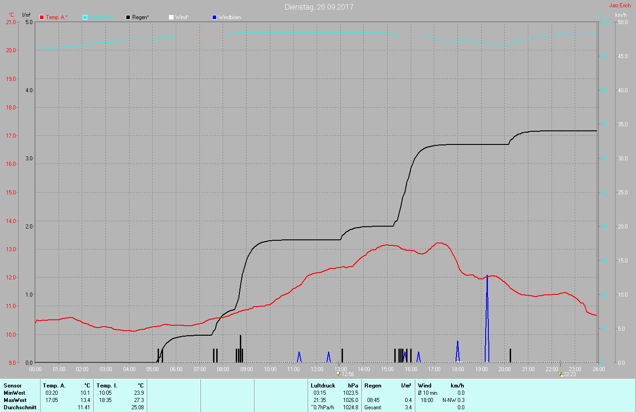Image resolution: width=636 pixels, height=412 pixels.
Task: Select the Temp. A.* legend label
Action: [57, 17]
